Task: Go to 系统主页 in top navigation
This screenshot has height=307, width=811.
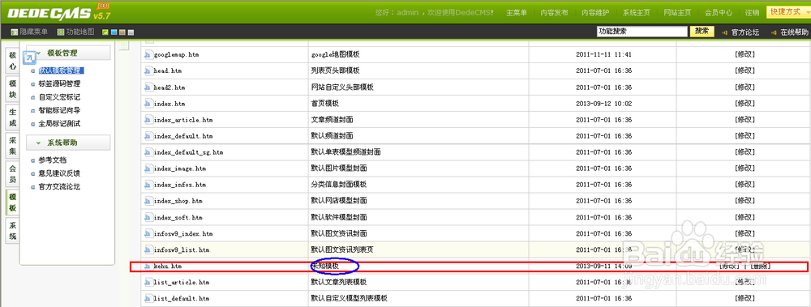Action: coord(637,12)
